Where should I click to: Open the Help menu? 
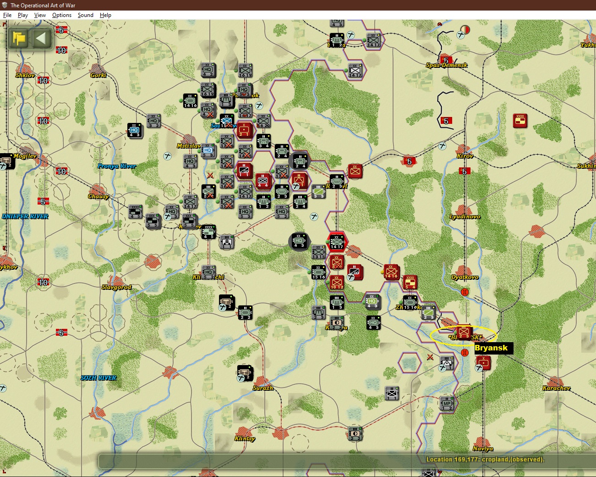click(x=105, y=15)
